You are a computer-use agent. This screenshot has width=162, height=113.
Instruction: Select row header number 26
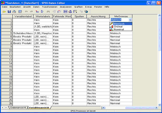(x=7, y=103)
